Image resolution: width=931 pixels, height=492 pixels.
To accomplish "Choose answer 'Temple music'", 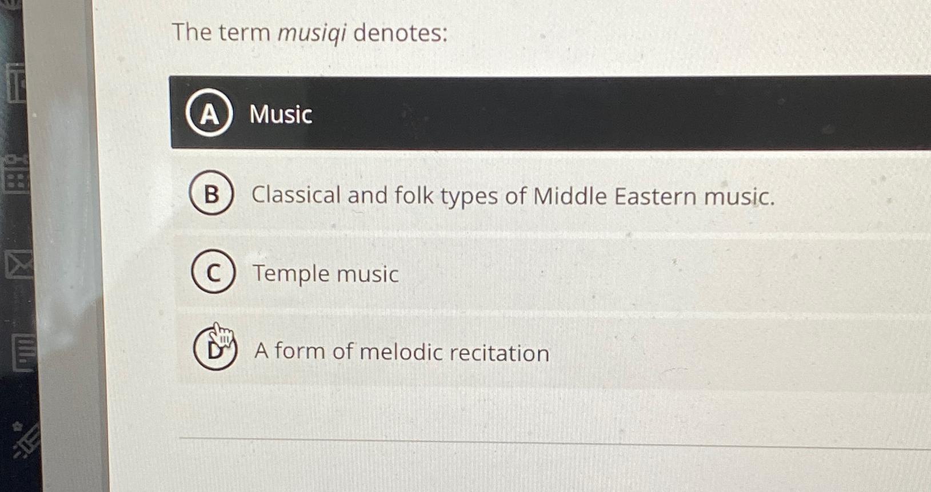I will click(326, 275).
